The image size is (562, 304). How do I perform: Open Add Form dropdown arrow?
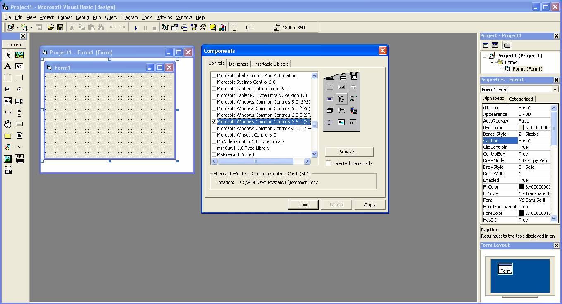tap(31, 28)
